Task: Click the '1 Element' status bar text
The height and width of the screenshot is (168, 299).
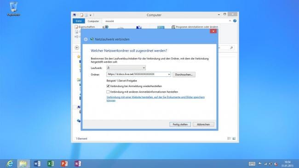Action: pos(81,139)
